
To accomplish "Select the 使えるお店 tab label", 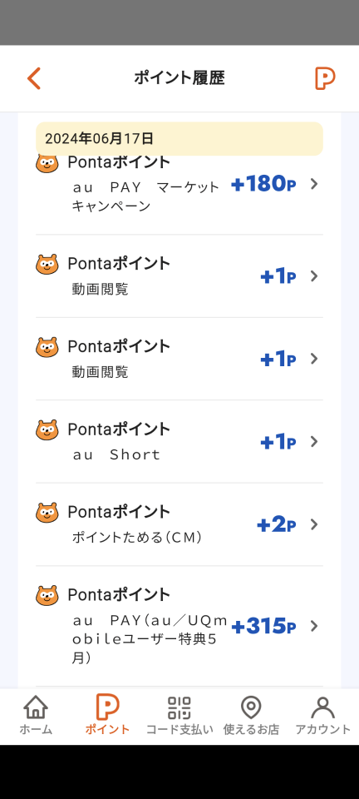I will point(251,729).
